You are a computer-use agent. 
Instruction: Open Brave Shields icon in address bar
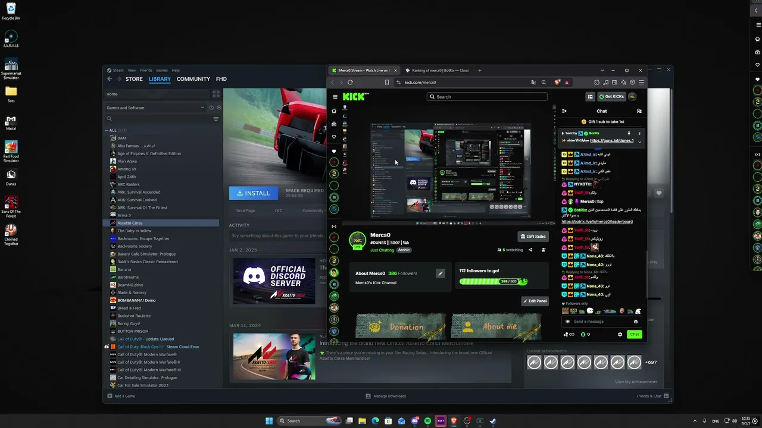coord(557,83)
